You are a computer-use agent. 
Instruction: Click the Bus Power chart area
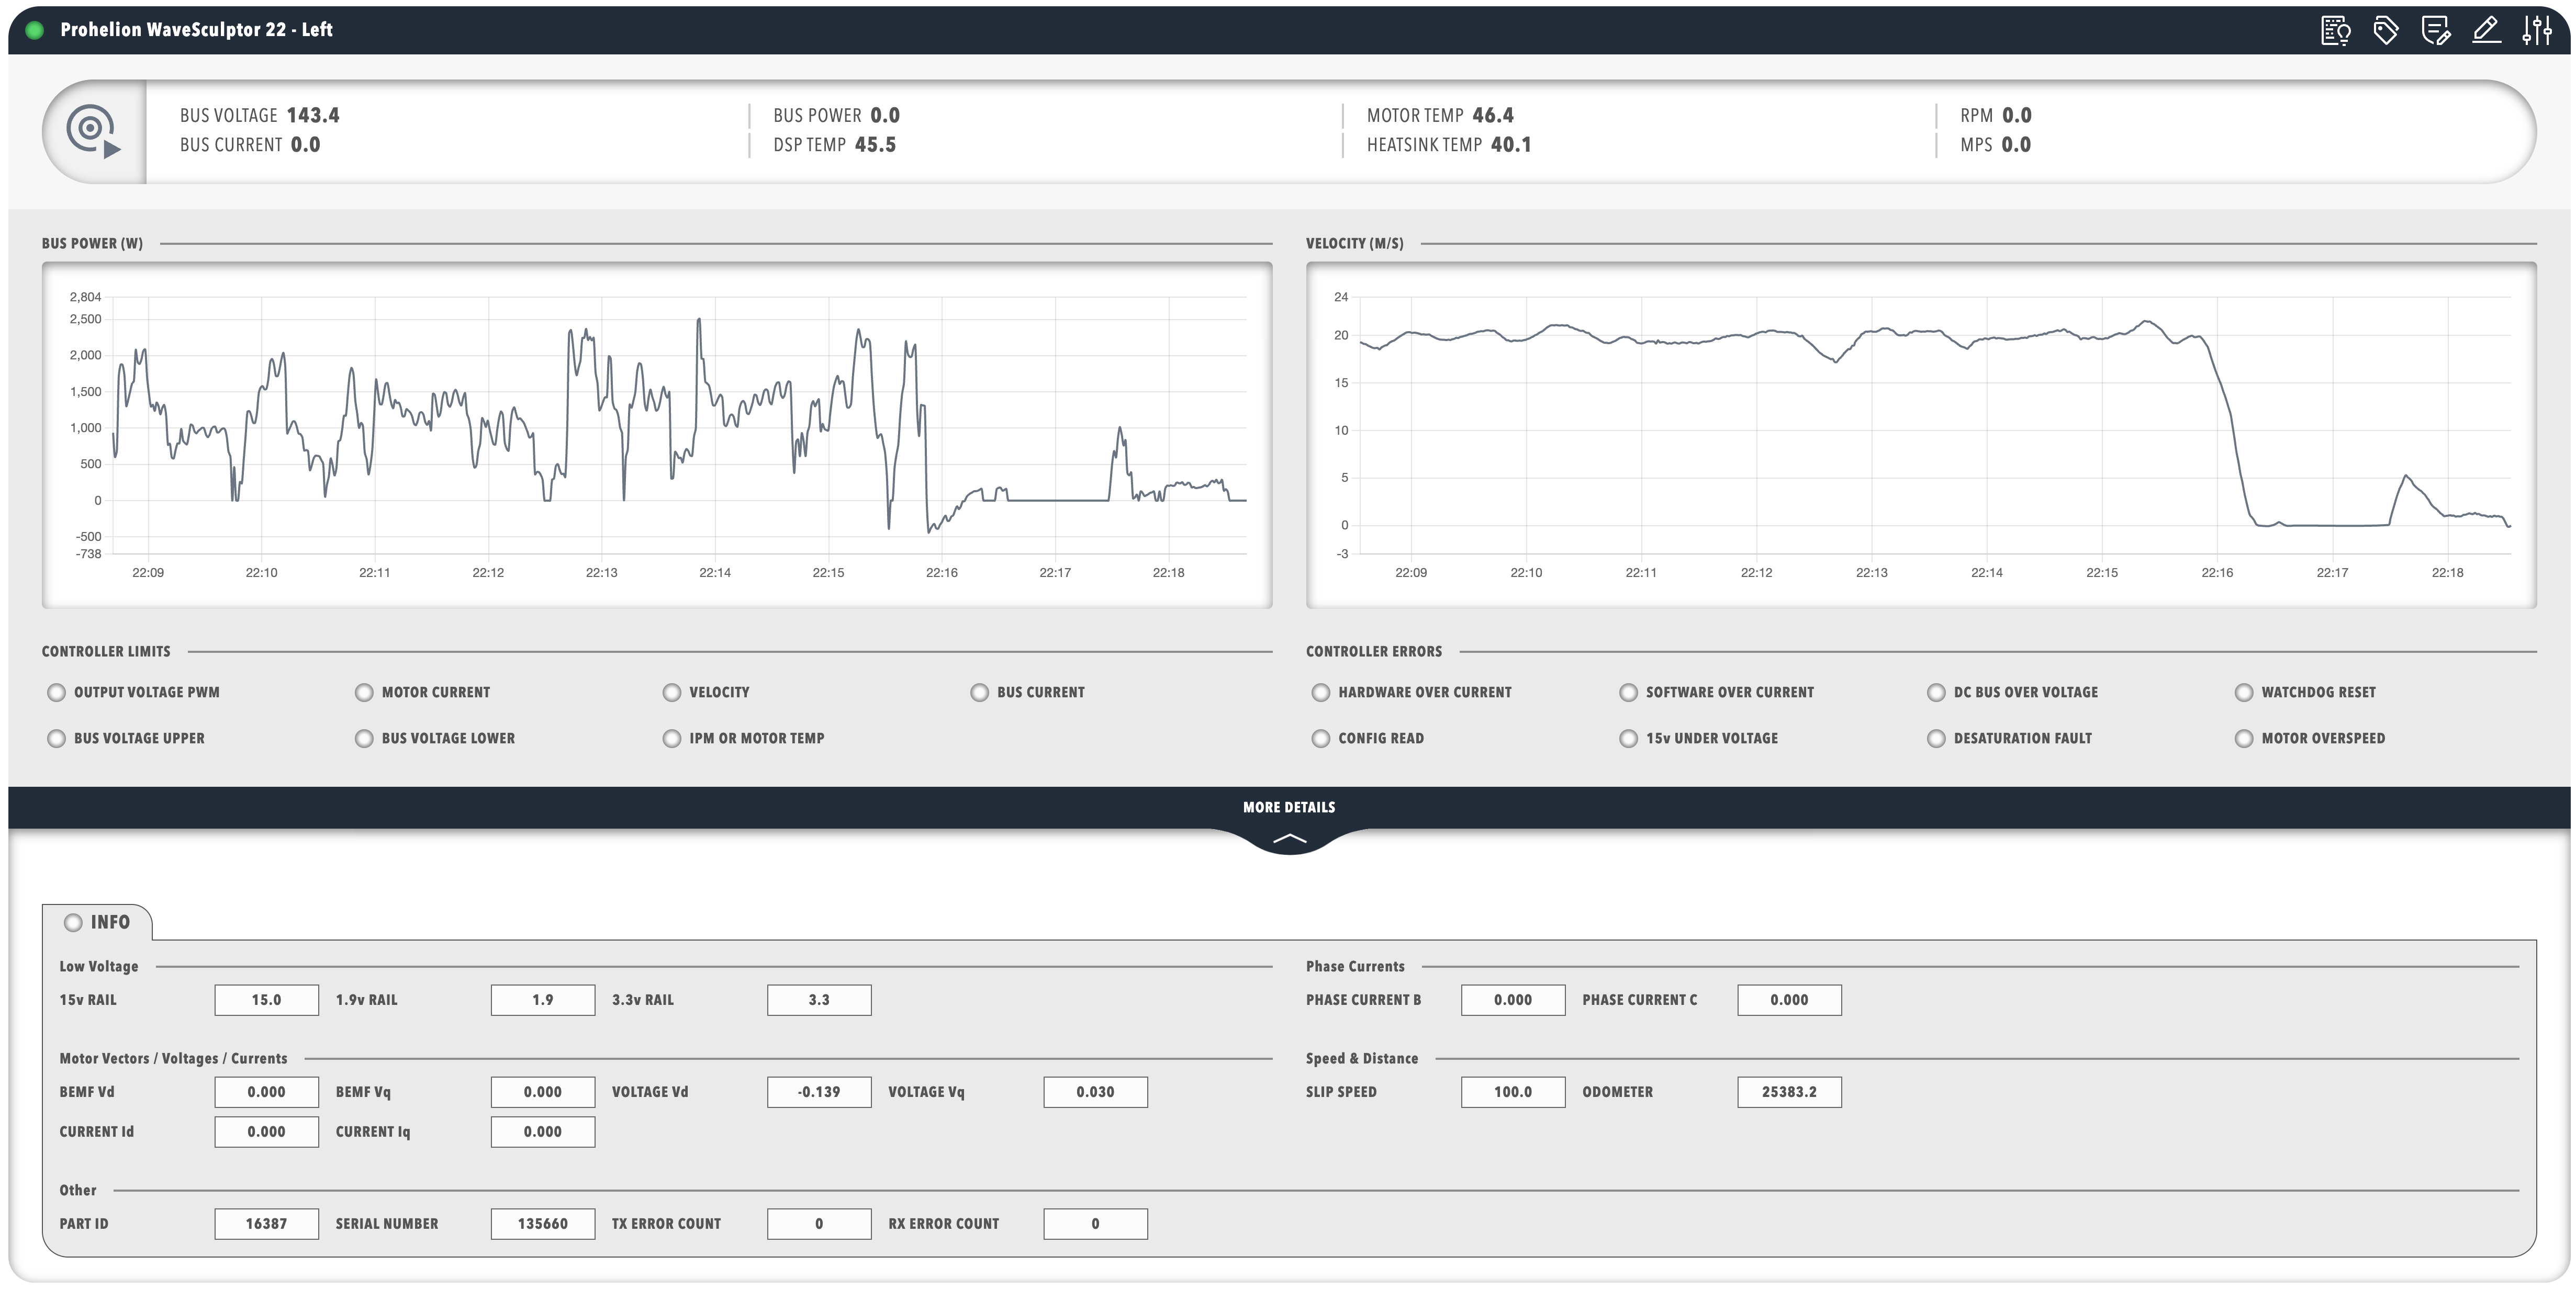click(657, 435)
